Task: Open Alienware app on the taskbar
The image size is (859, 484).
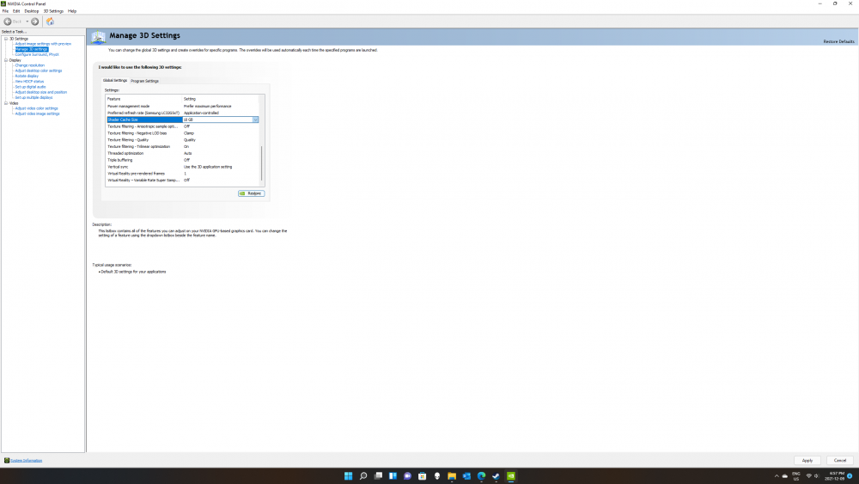Action: coord(437,475)
